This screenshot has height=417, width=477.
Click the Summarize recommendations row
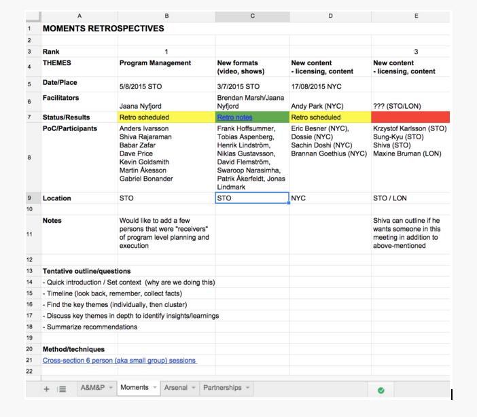click(90, 327)
